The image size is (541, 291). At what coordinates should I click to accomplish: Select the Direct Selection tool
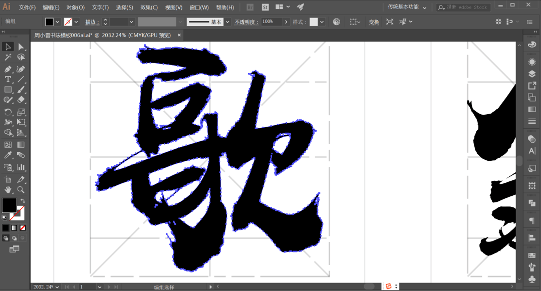click(21, 47)
